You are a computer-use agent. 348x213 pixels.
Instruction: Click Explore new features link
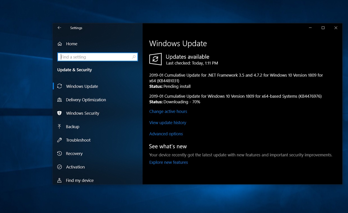pyautogui.click(x=168, y=162)
